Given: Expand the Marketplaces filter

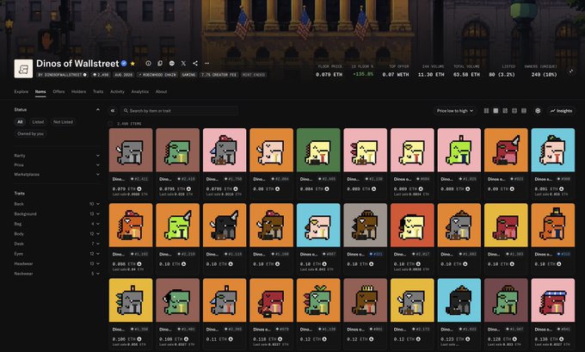Looking at the screenshot, I should pyautogui.click(x=57, y=175).
